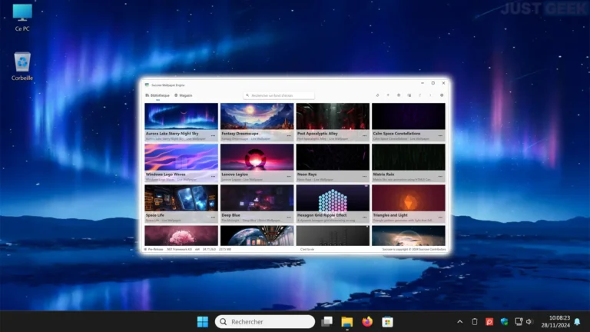The width and height of the screenshot is (590, 332).
Task: Click the volume speaker tray icon
Action: coord(529,321)
